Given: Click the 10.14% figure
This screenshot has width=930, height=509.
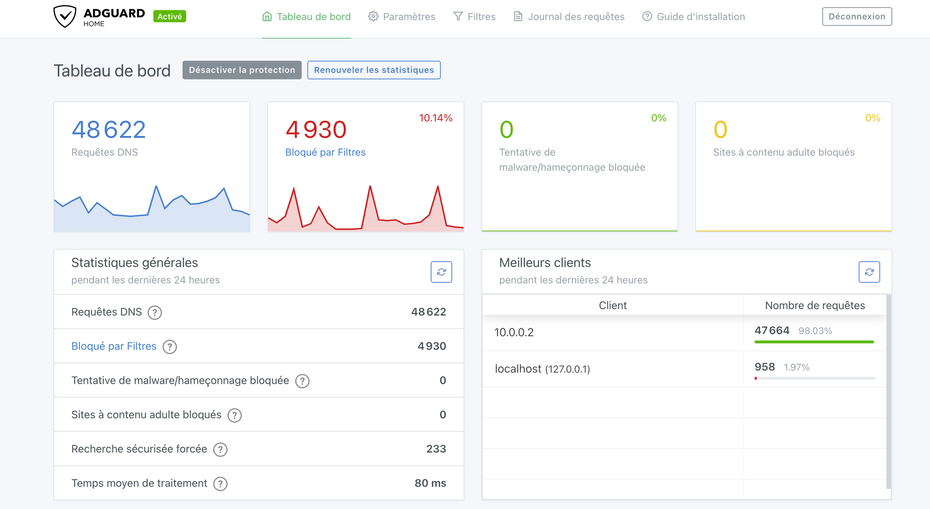Looking at the screenshot, I should [436, 118].
